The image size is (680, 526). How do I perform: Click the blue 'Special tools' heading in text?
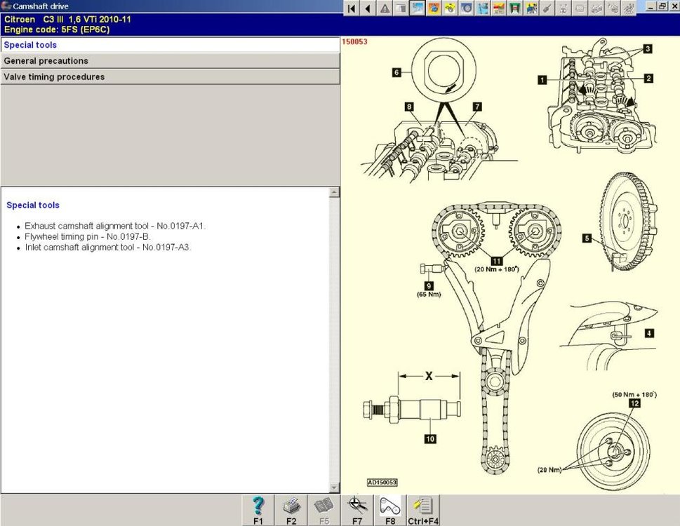33,205
